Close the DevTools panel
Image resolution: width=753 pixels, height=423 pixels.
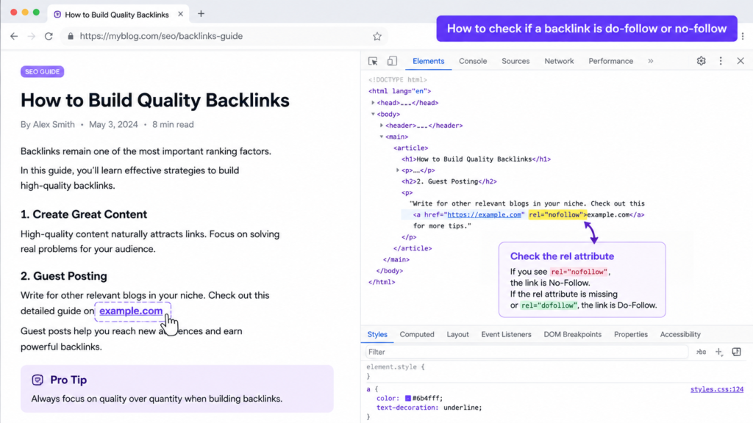tap(740, 61)
